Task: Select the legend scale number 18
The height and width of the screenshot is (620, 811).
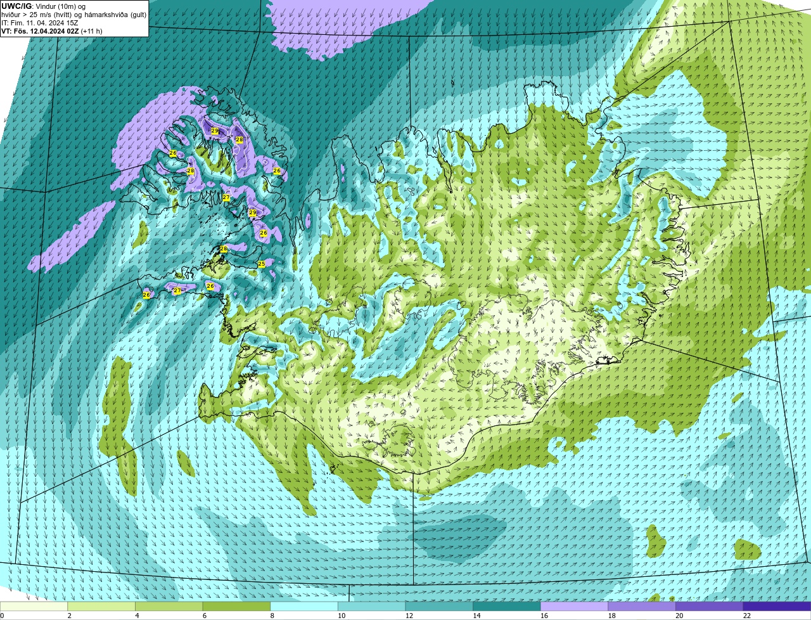Action: (611, 616)
